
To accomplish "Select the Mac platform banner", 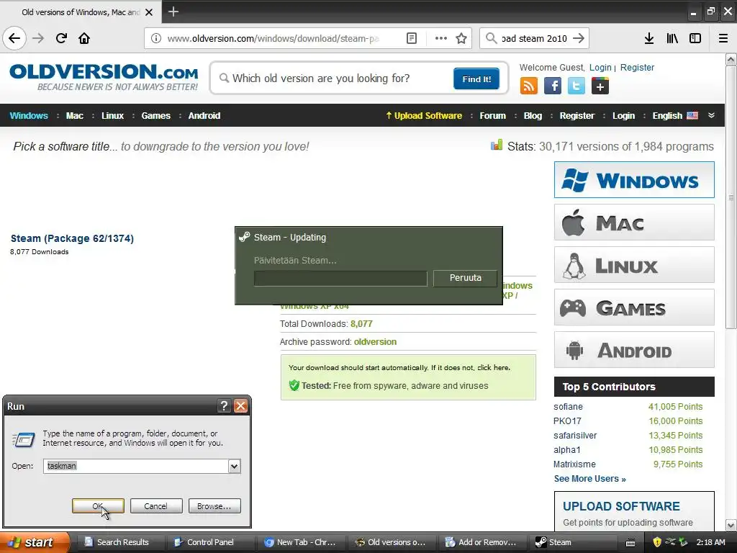I will point(634,222).
